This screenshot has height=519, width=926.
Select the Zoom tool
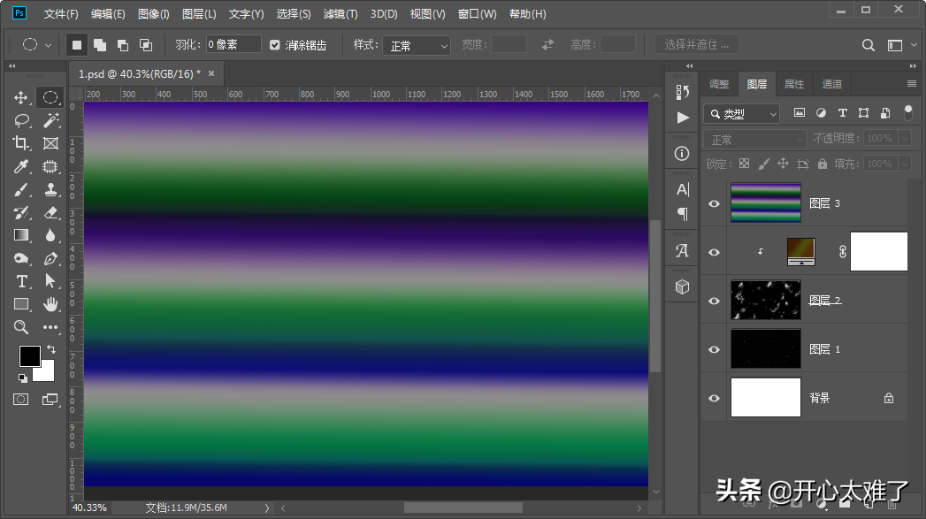tap(21, 327)
